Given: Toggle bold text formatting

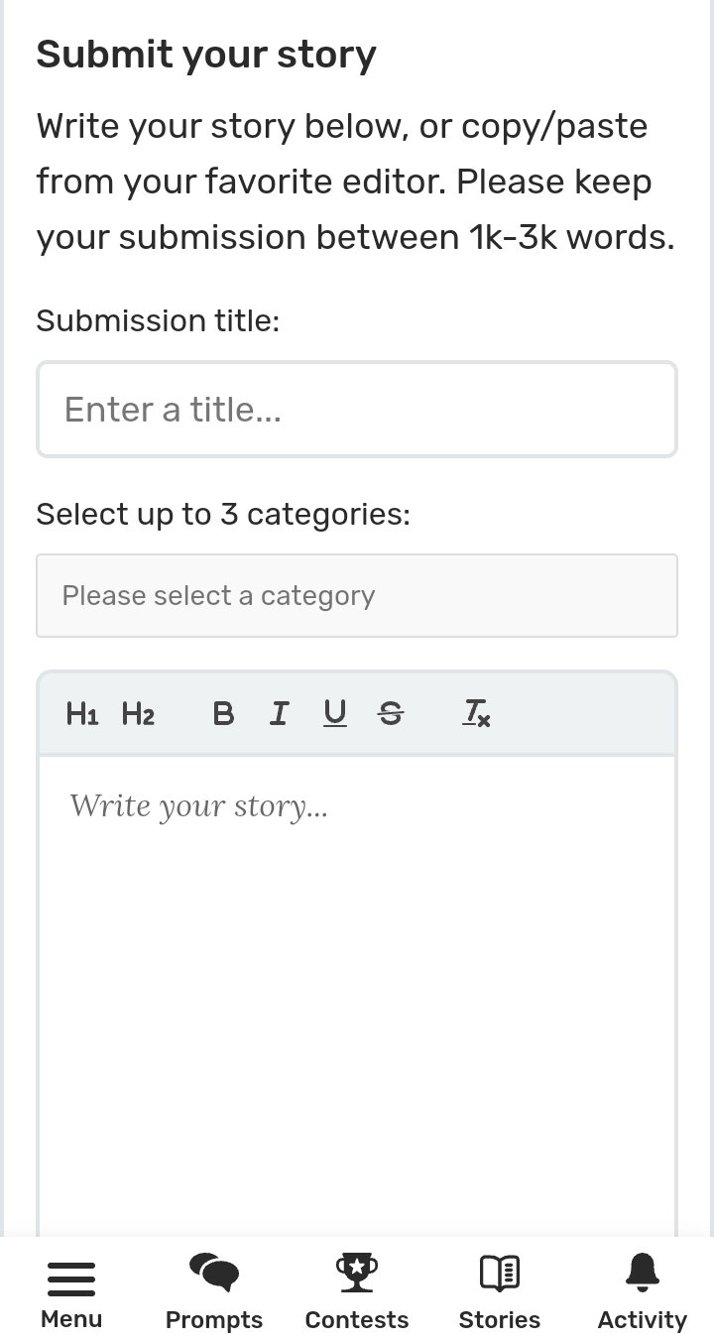Looking at the screenshot, I should coord(224,713).
